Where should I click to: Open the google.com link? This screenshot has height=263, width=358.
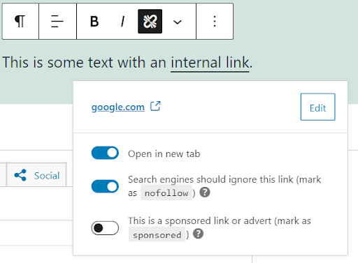point(118,107)
